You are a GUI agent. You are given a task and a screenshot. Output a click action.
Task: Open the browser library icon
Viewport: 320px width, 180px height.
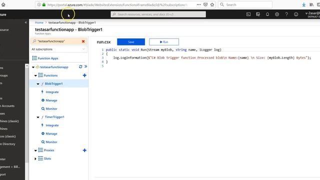(311, 4)
